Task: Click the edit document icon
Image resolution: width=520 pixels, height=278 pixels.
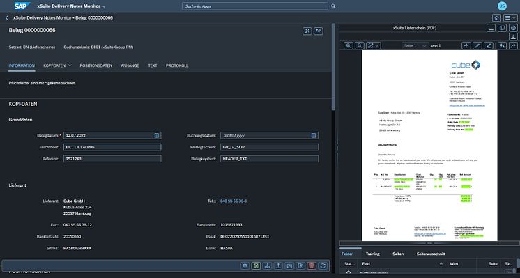Action: pyautogui.click(x=319, y=31)
